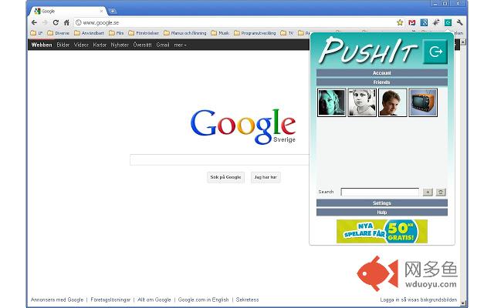Expand the Settings section in PushIt

(x=382, y=203)
